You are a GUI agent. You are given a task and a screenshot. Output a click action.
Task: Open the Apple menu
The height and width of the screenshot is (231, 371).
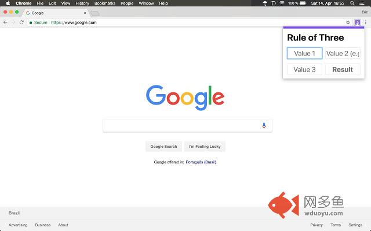(8, 3)
